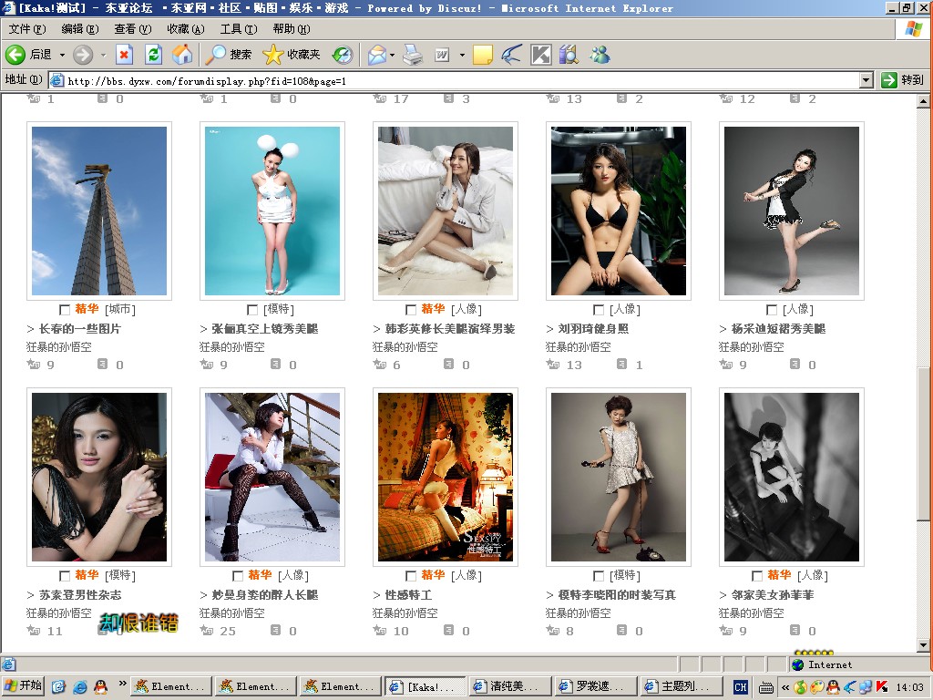
Task: Tick checkbox for 杨采迪短裙秀美腿 thread
Action: point(772,310)
